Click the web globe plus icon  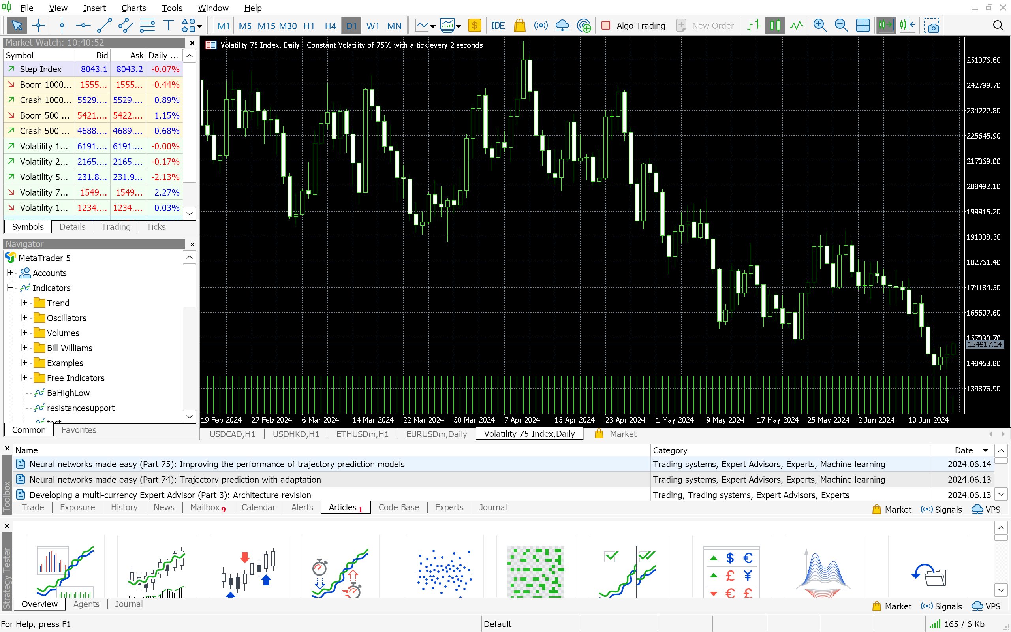point(584,26)
